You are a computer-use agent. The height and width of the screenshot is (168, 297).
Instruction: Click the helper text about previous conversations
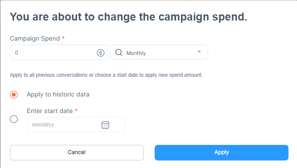(106, 75)
